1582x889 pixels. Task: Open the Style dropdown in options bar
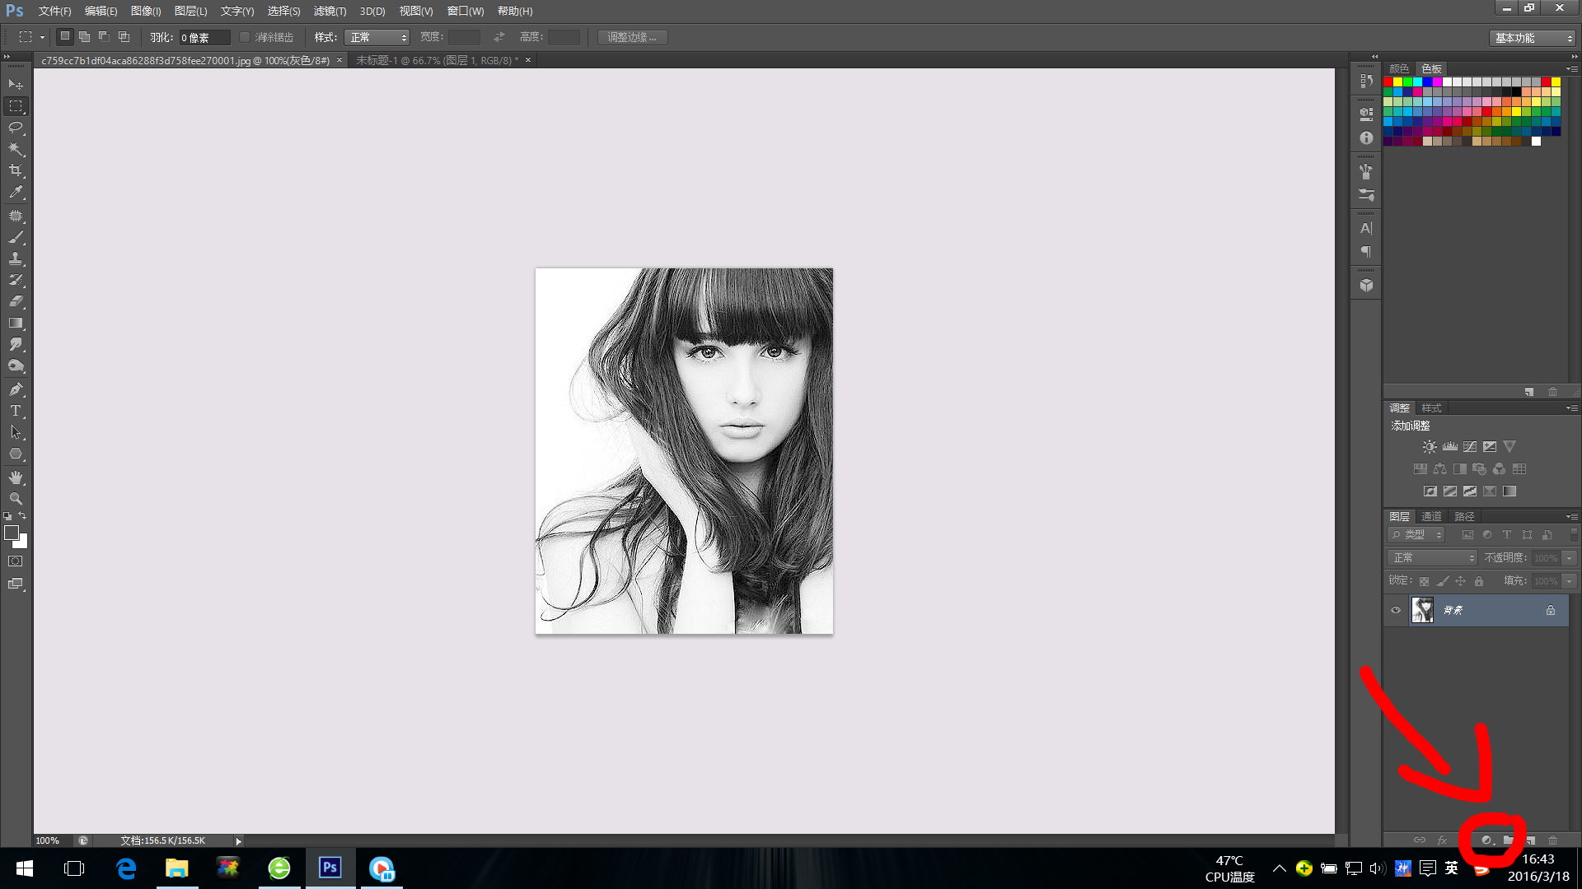[377, 37]
